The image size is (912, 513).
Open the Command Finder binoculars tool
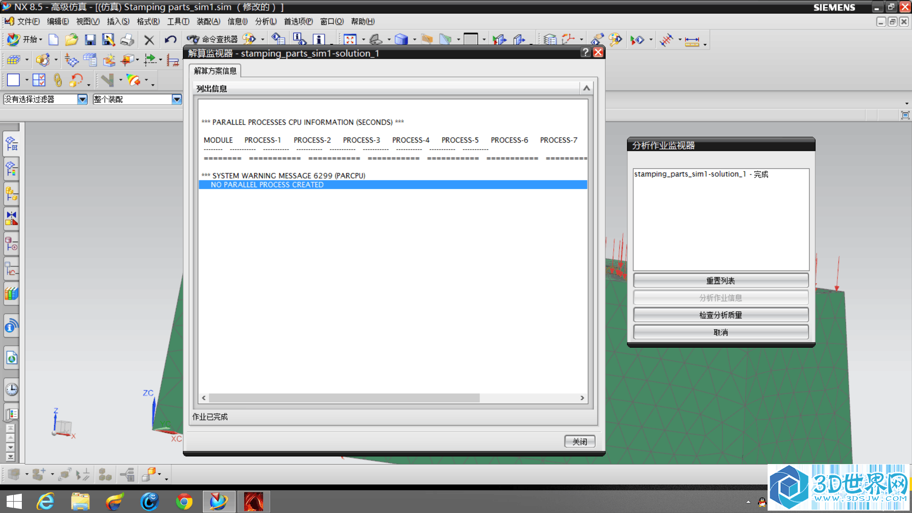212,39
